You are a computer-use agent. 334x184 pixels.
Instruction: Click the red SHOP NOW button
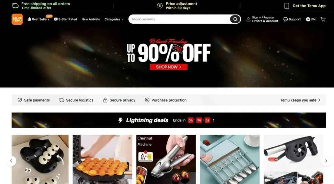click(x=169, y=67)
